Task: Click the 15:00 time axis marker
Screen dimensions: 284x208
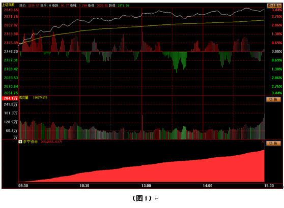Action: coord(269,186)
